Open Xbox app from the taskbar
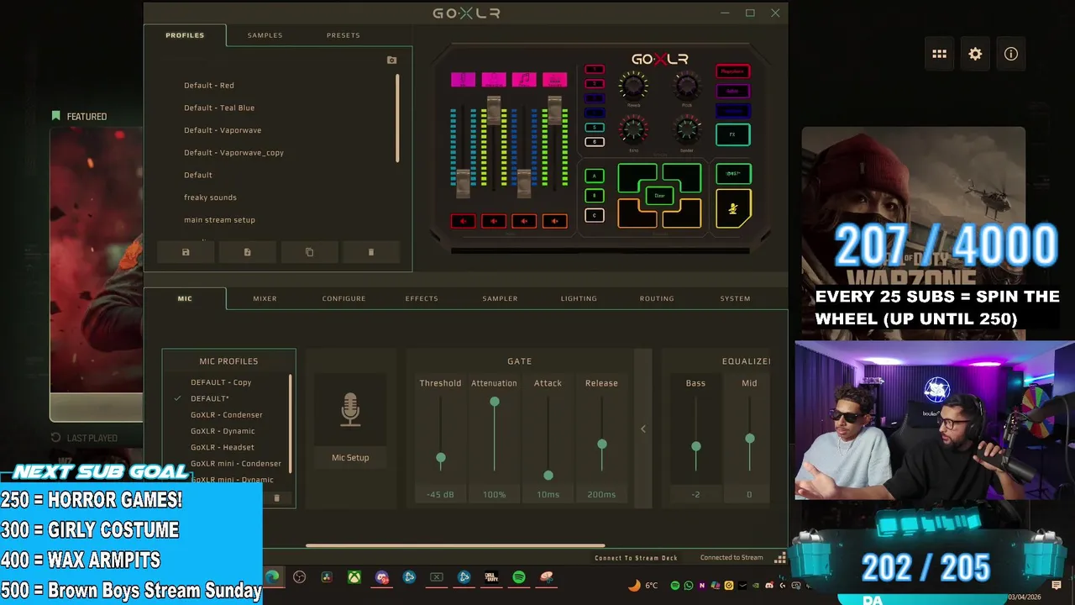 tap(354, 577)
